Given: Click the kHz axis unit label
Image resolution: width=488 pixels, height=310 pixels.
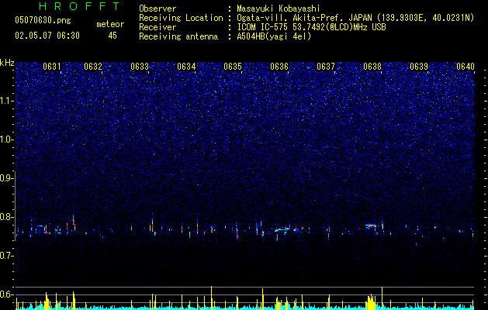Looking at the screenshot, I should click(x=7, y=63).
